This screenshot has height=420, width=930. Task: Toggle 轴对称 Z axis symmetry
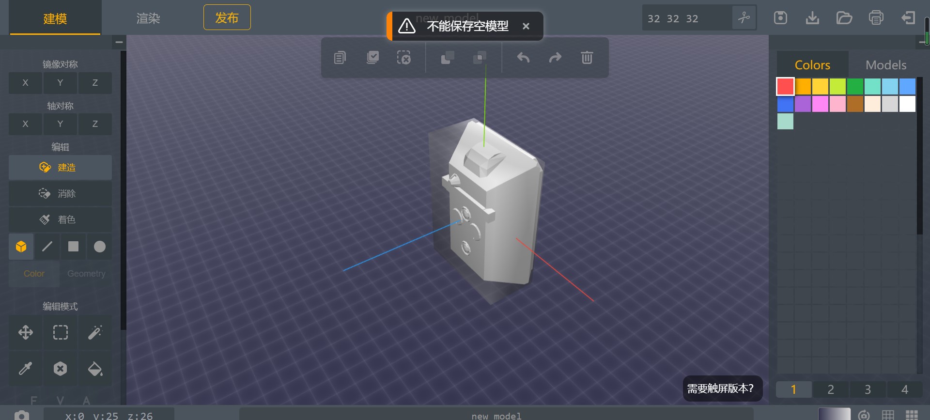95,124
